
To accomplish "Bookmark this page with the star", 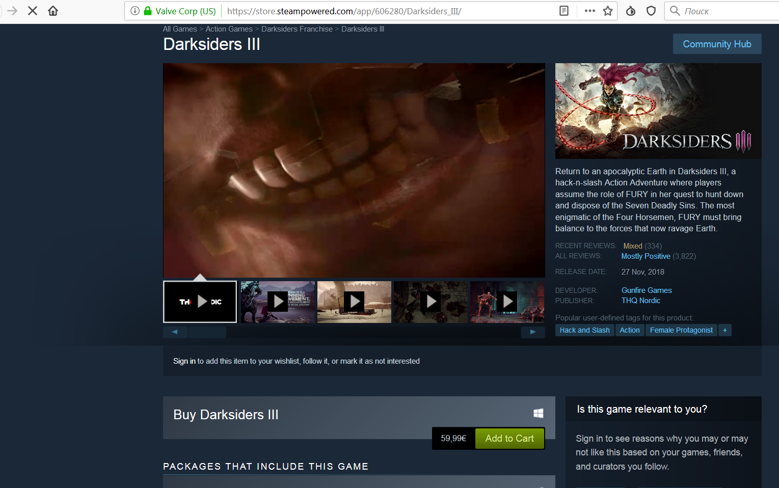I will click(x=608, y=11).
